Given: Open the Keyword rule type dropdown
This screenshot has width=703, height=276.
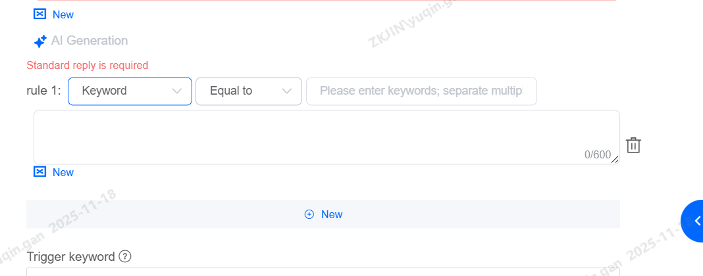Looking at the screenshot, I should 130,91.
